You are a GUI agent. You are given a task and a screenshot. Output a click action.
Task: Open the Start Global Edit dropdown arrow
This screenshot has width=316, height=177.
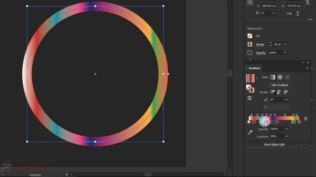pyautogui.click(x=304, y=145)
